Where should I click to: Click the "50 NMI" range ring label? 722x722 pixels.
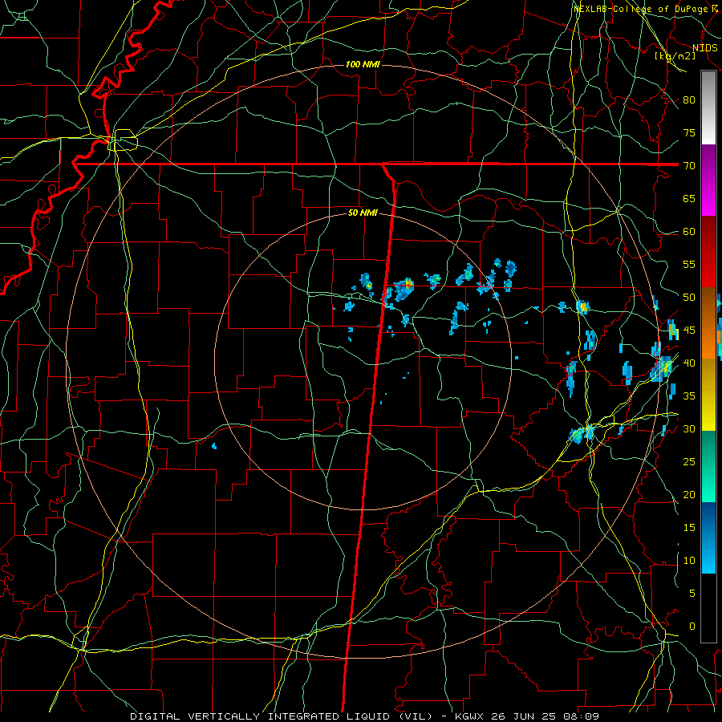(x=363, y=213)
